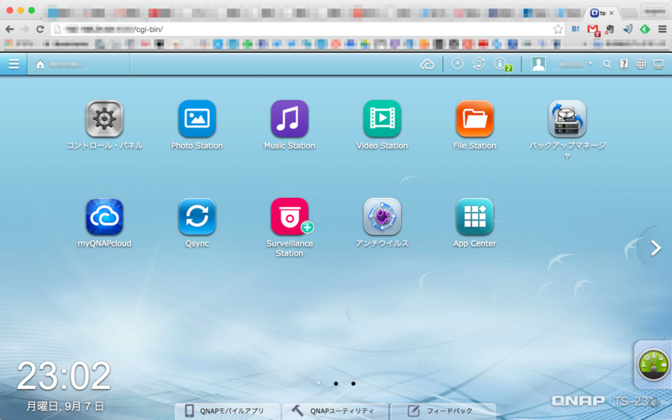Expand the user account dropdown arrow

click(x=591, y=65)
